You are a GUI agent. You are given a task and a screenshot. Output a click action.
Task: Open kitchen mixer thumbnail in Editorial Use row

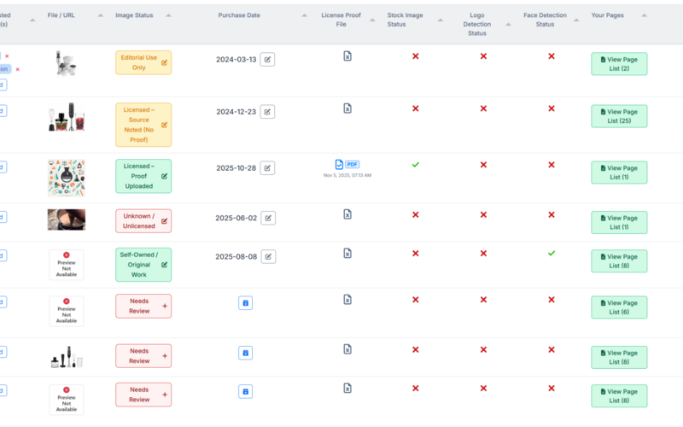[67, 63]
